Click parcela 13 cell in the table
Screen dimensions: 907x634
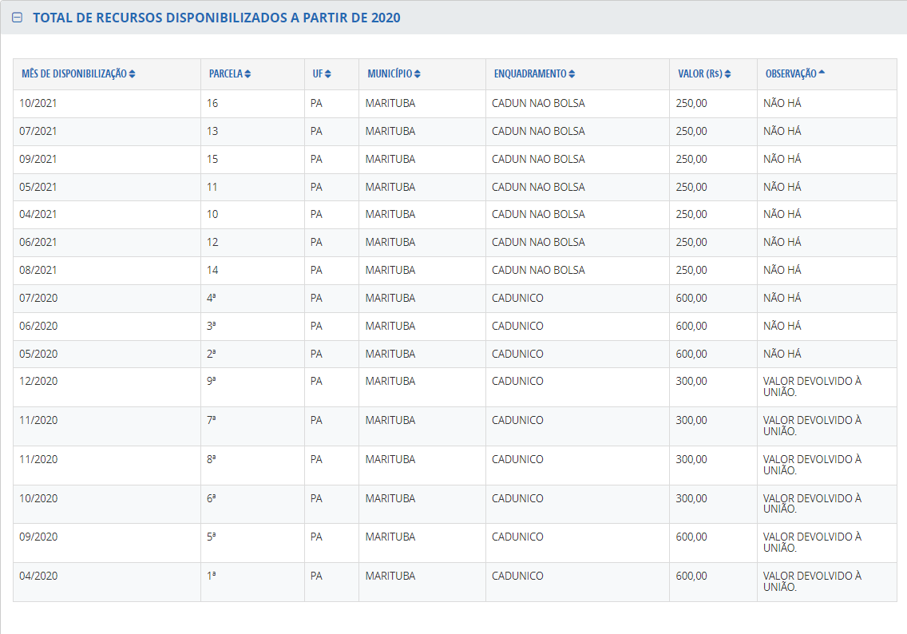coord(212,132)
